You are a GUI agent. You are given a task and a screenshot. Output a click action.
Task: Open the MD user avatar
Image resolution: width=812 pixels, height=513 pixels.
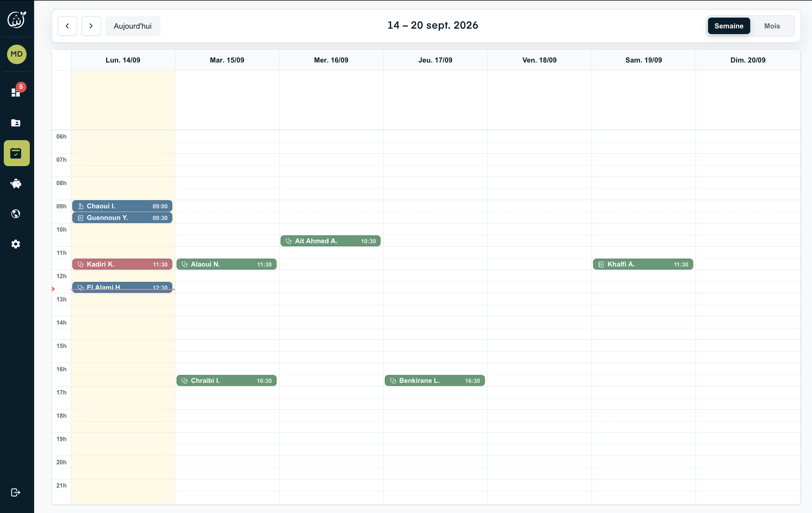[x=17, y=54]
